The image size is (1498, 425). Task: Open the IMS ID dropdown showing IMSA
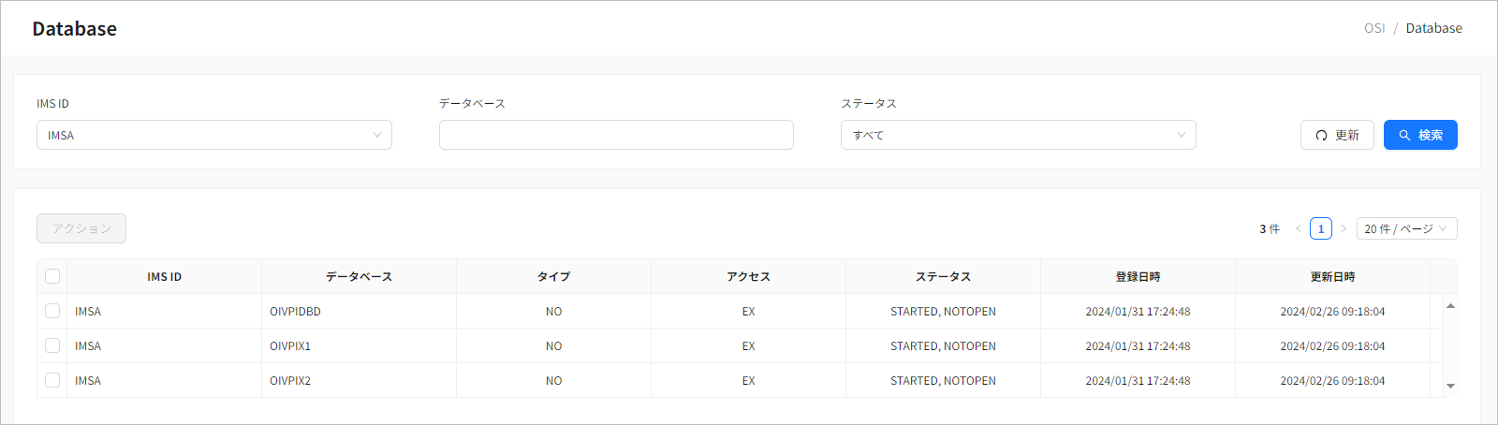[x=213, y=135]
